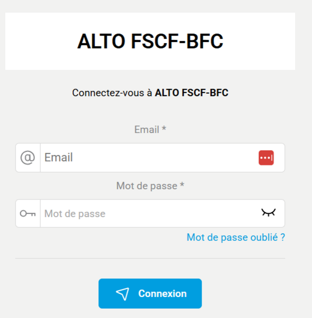Viewport: 312px width, 318px height.
Task: Click the key icon beside the password field
Action: pos(28,213)
